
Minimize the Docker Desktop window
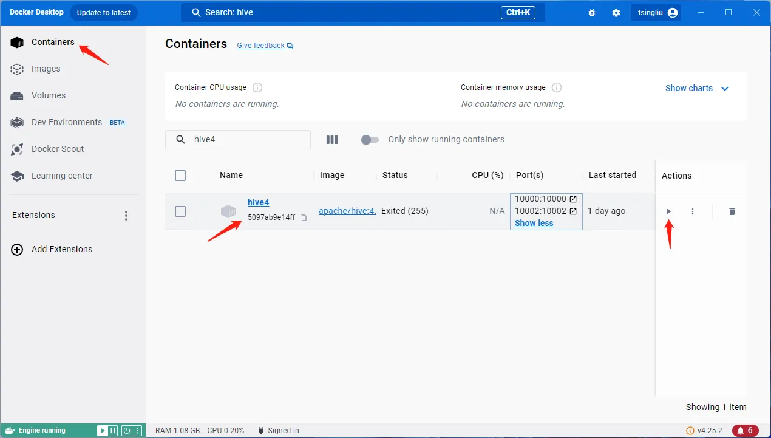pyautogui.click(x=701, y=12)
